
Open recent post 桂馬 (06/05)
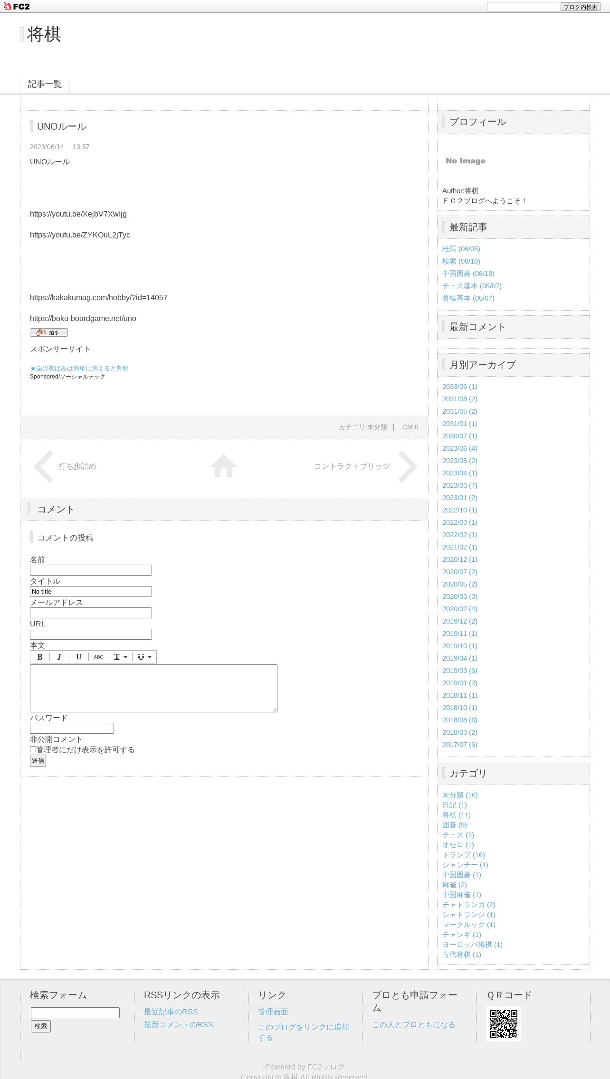click(461, 249)
